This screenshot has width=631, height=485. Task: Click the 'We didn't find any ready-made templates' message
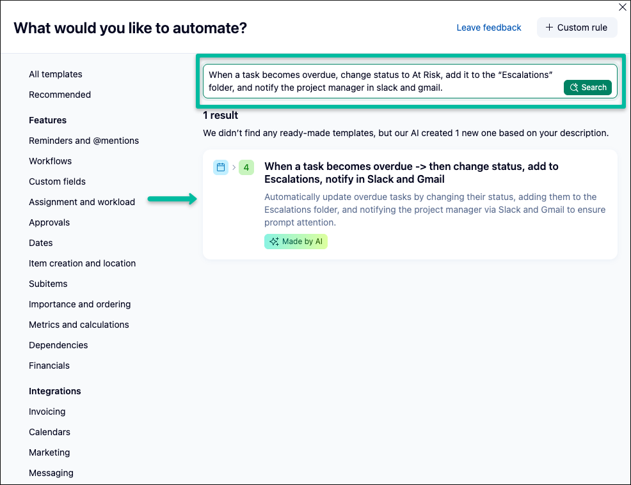click(x=406, y=133)
